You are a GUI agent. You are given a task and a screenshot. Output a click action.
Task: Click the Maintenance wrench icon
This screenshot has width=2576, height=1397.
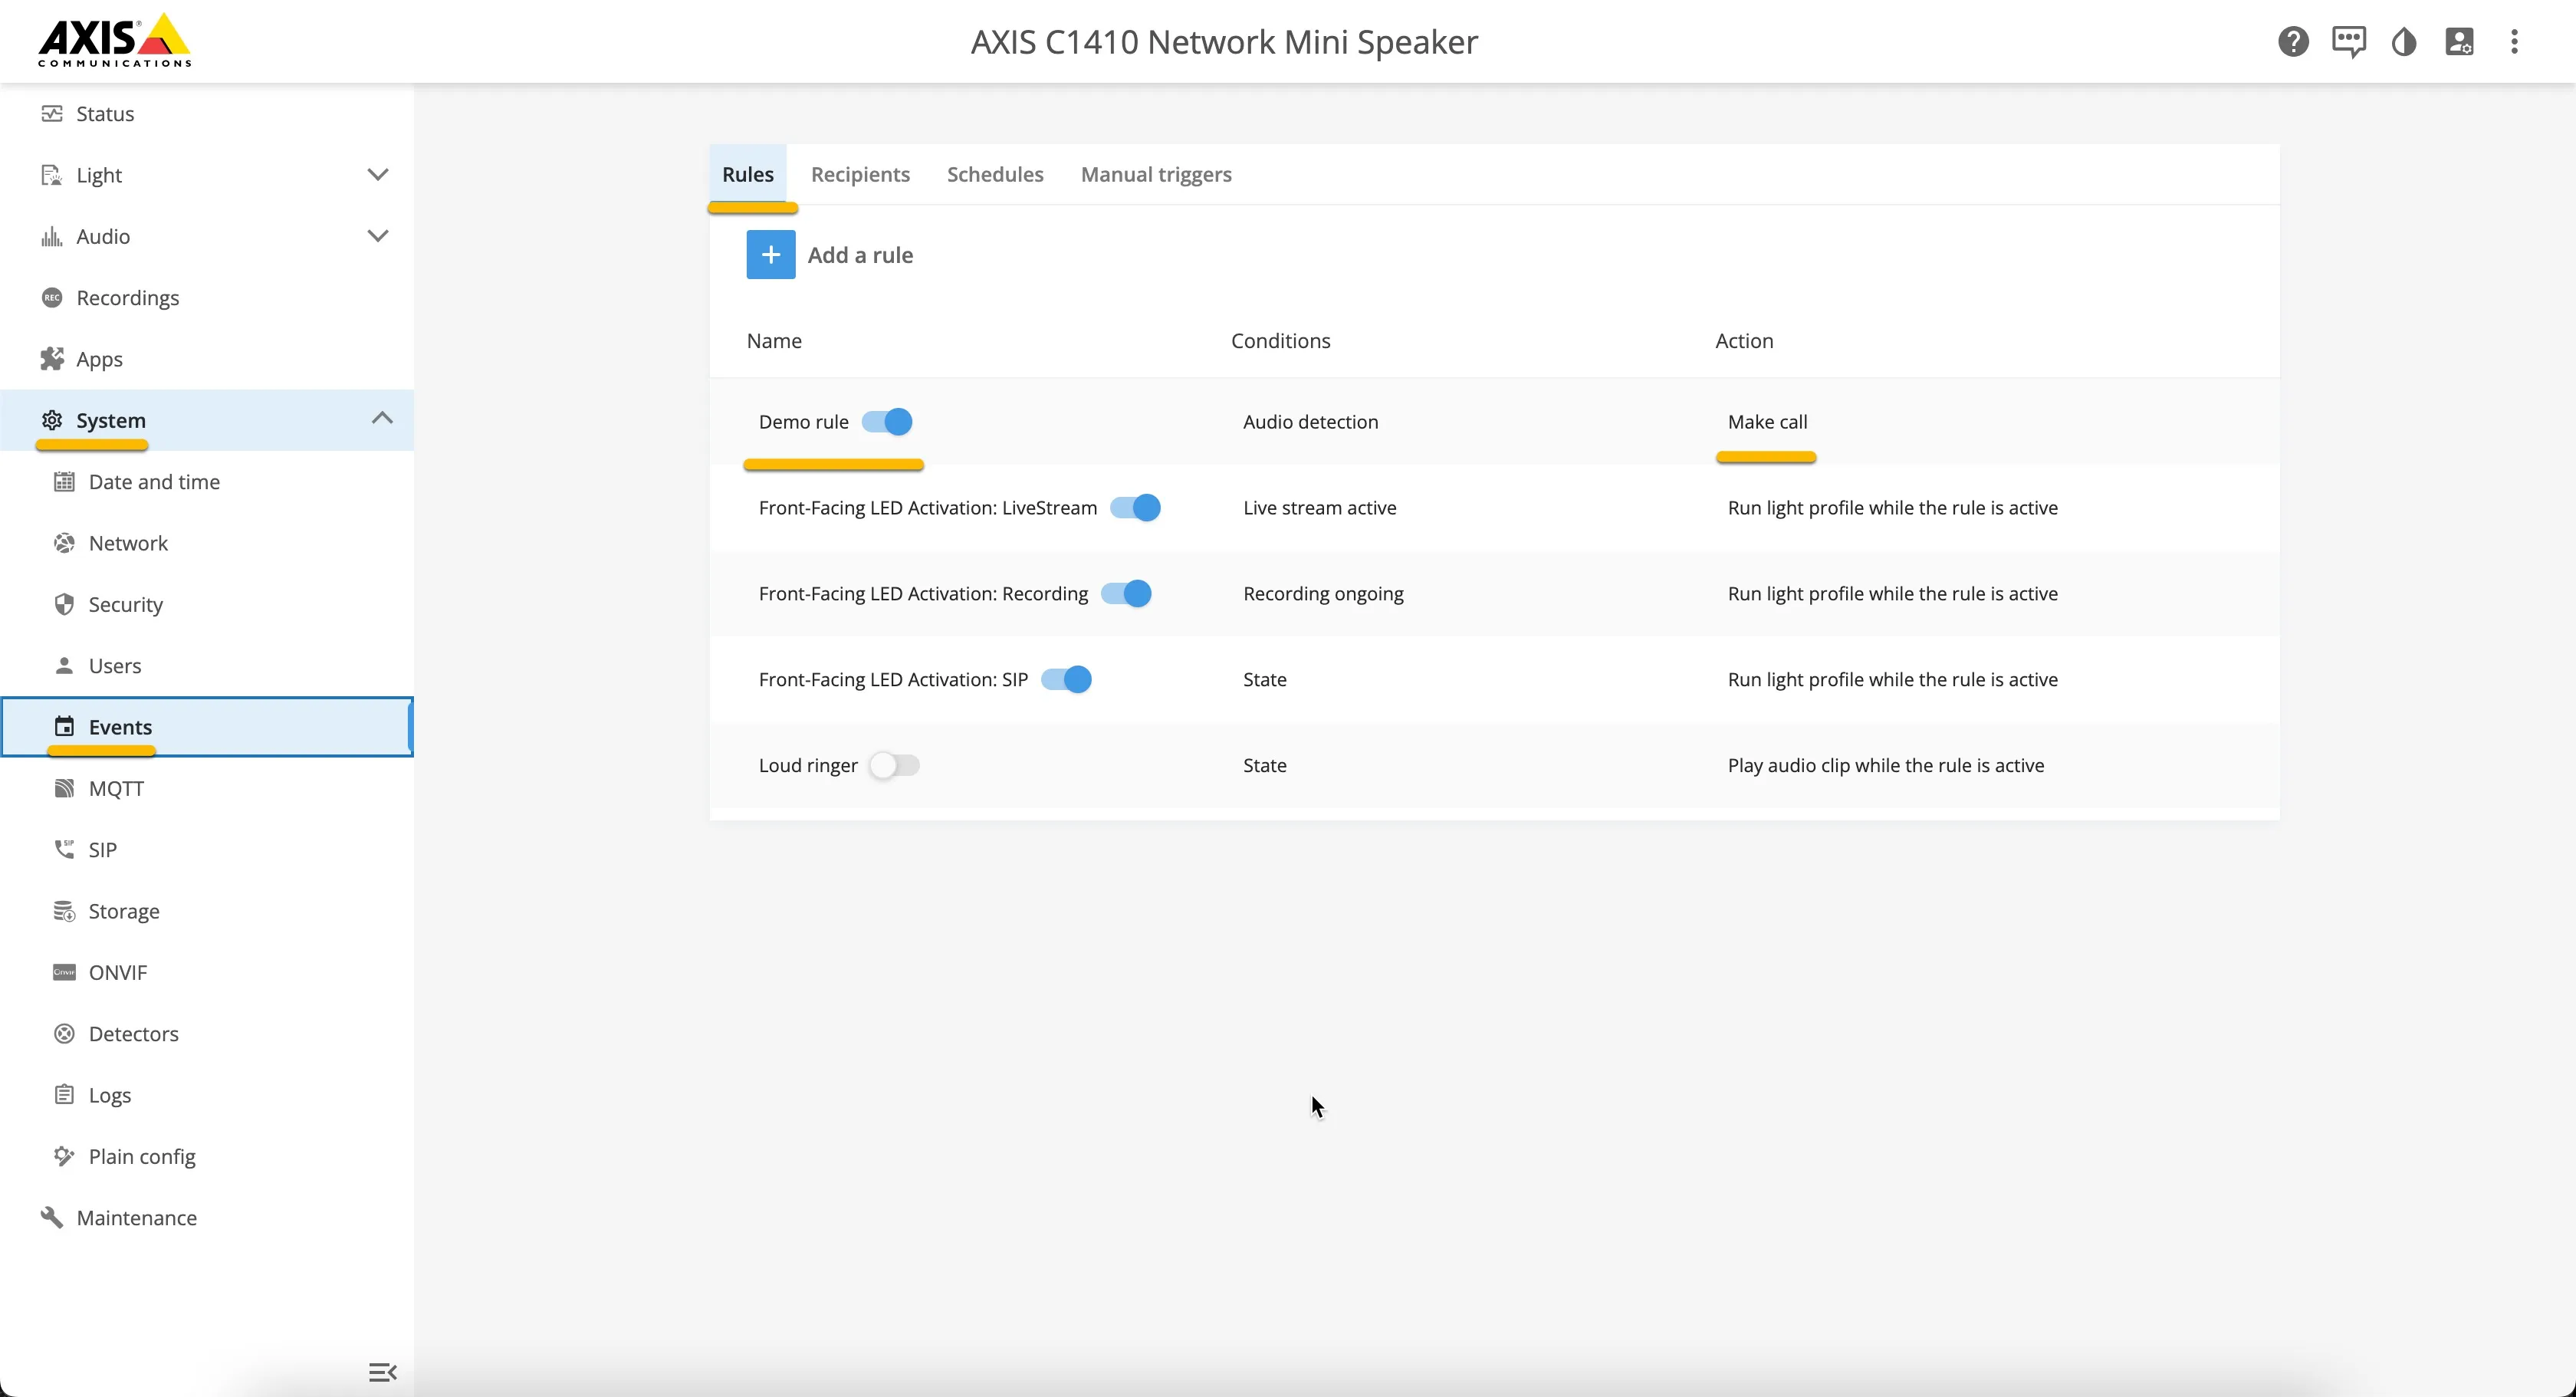click(x=52, y=1218)
